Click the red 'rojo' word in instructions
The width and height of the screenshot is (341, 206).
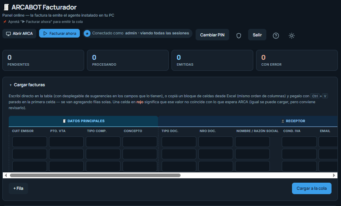tap(140, 102)
